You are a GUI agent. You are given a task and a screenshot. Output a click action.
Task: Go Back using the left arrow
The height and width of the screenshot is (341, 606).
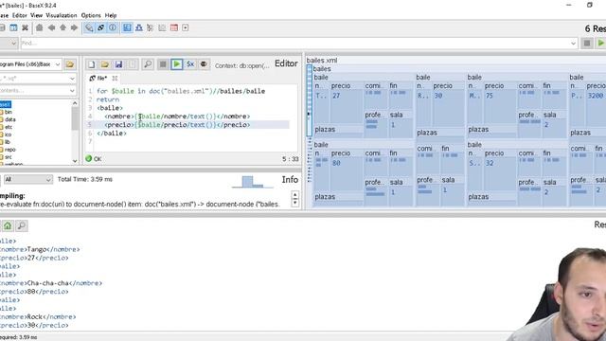click(x=51, y=27)
